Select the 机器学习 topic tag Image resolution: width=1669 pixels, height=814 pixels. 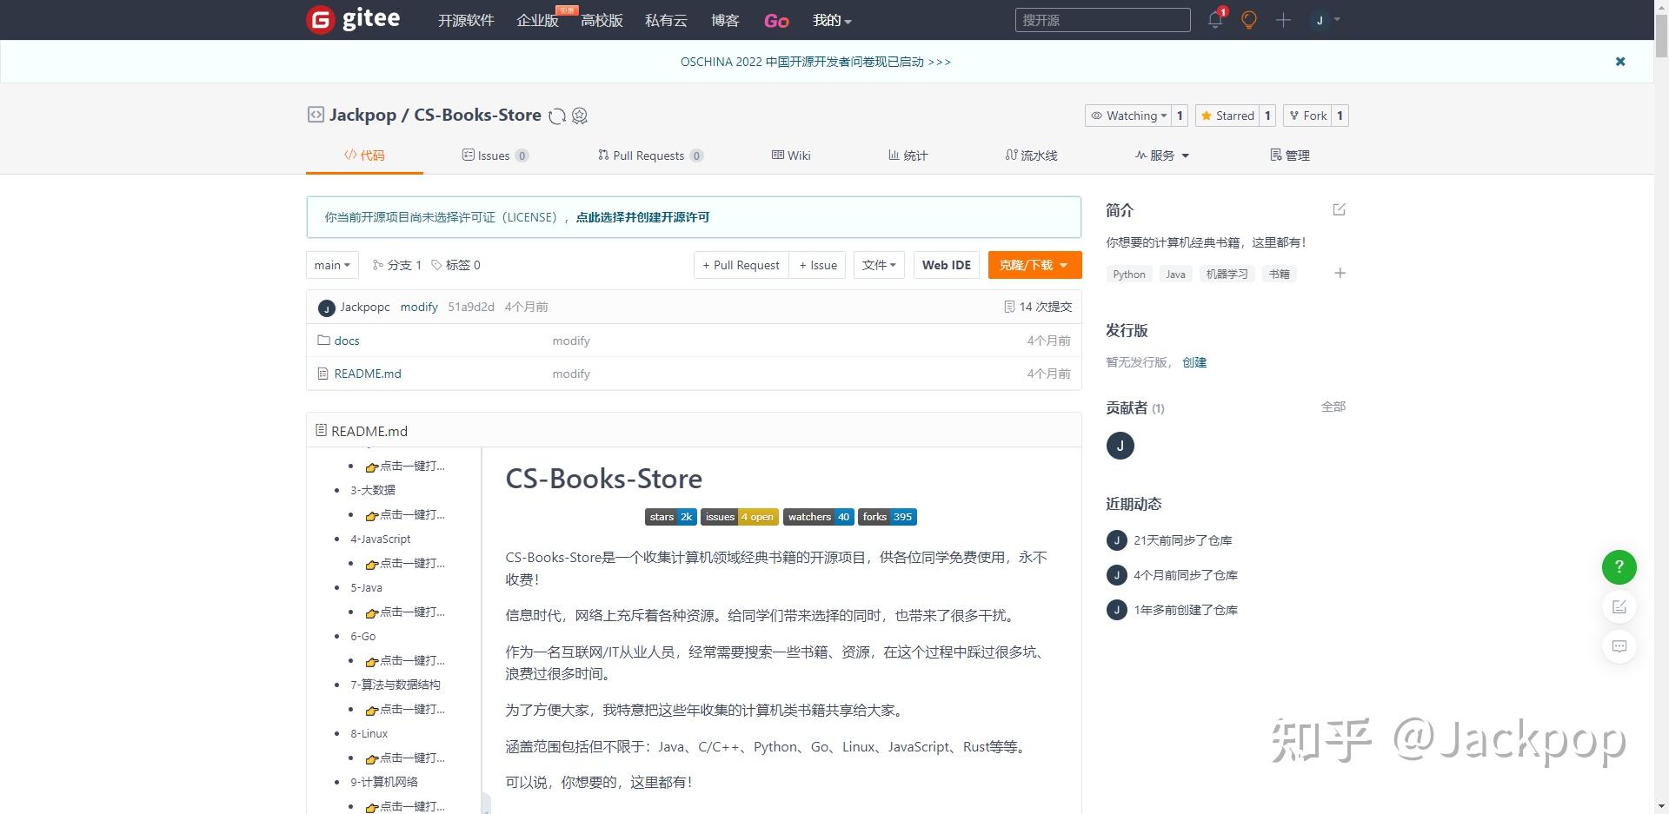(x=1227, y=274)
